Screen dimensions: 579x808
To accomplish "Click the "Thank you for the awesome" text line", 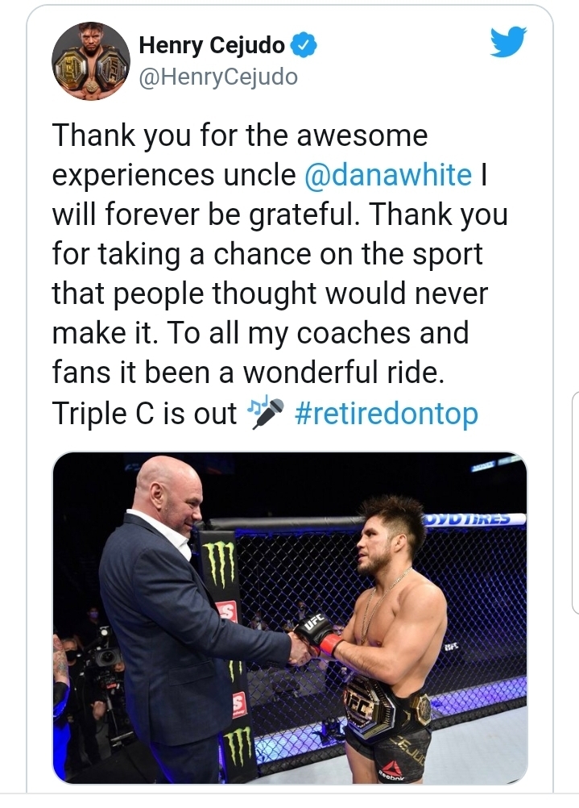I will pos(240,135).
